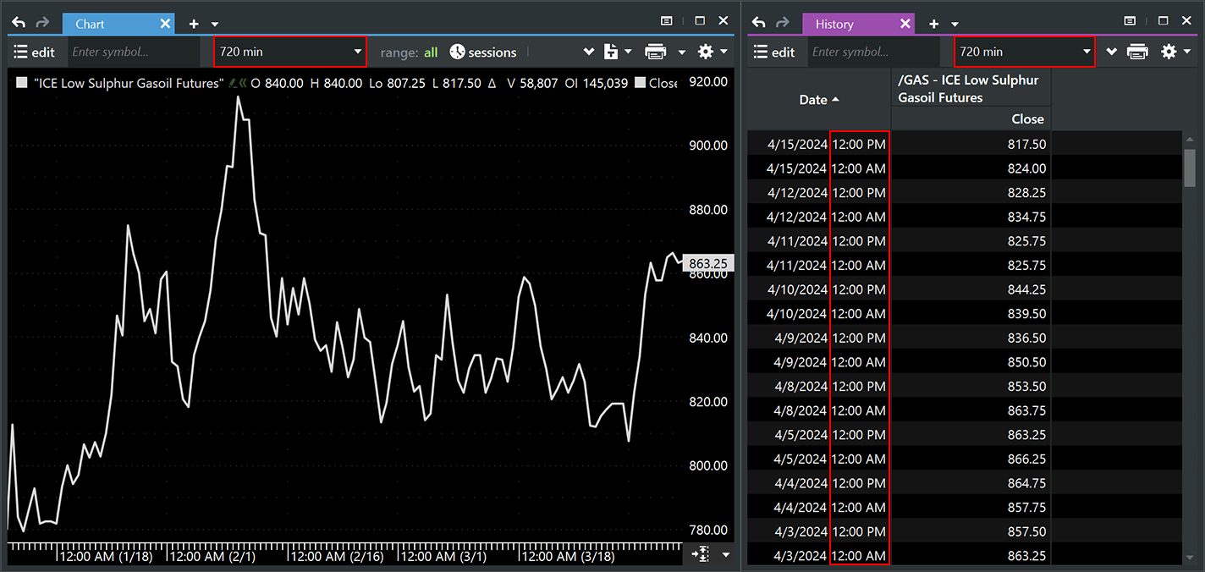Image resolution: width=1205 pixels, height=572 pixels.
Task: Click the undo arrow in the History window
Action: click(x=759, y=23)
